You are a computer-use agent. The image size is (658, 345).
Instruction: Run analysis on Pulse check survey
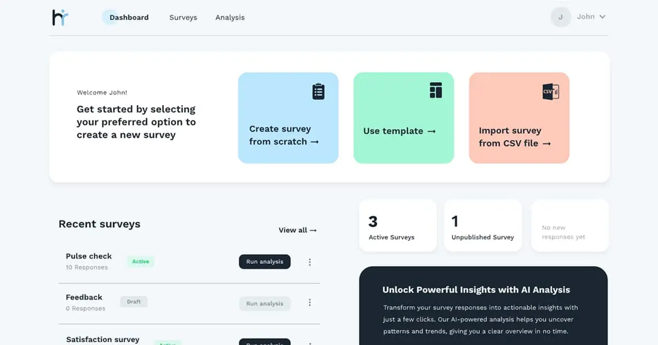[x=265, y=262]
